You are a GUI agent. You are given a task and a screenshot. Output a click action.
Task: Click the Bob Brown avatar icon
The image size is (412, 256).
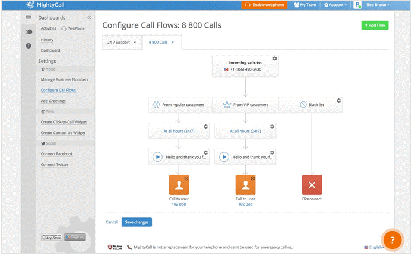(x=357, y=5)
